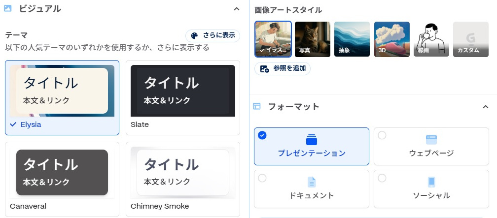
Task: Click the image-plus icon in 参照を追加
Action: click(x=264, y=68)
